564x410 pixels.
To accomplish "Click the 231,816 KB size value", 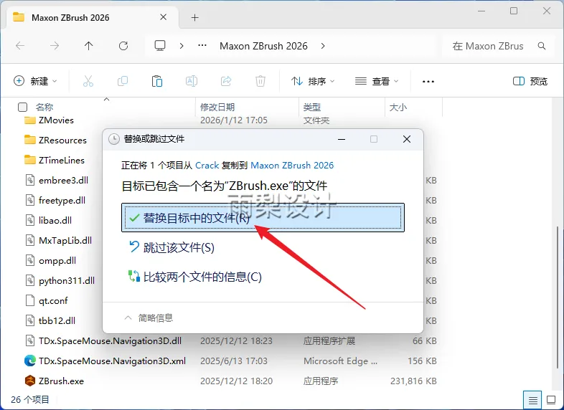I will pyautogui.click(x=413, y=381).
